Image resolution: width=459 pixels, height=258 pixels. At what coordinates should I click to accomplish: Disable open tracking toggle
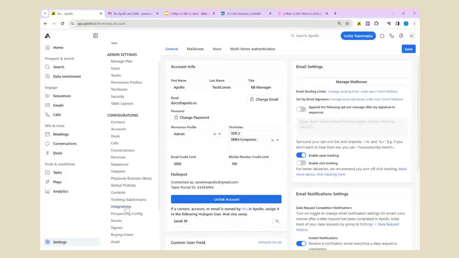301,155
